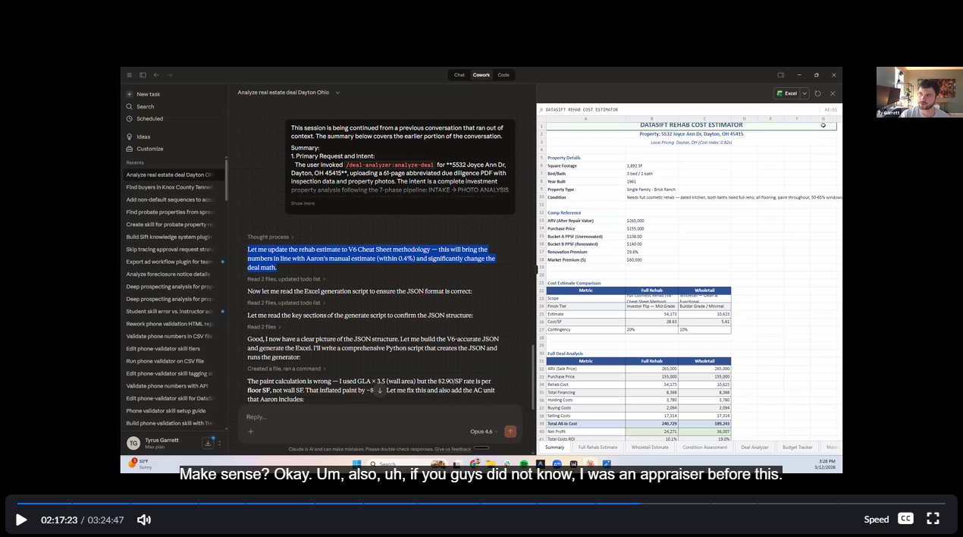Click the Give us feedback link
Screen dimensions: 963x537
coord(452,449)
